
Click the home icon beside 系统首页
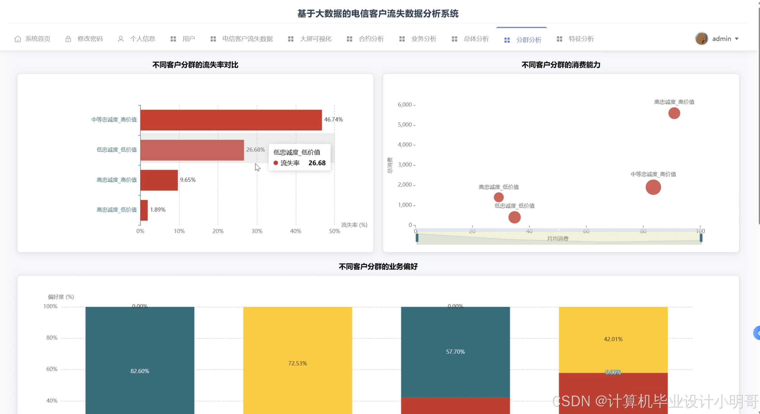pos(18,39)
